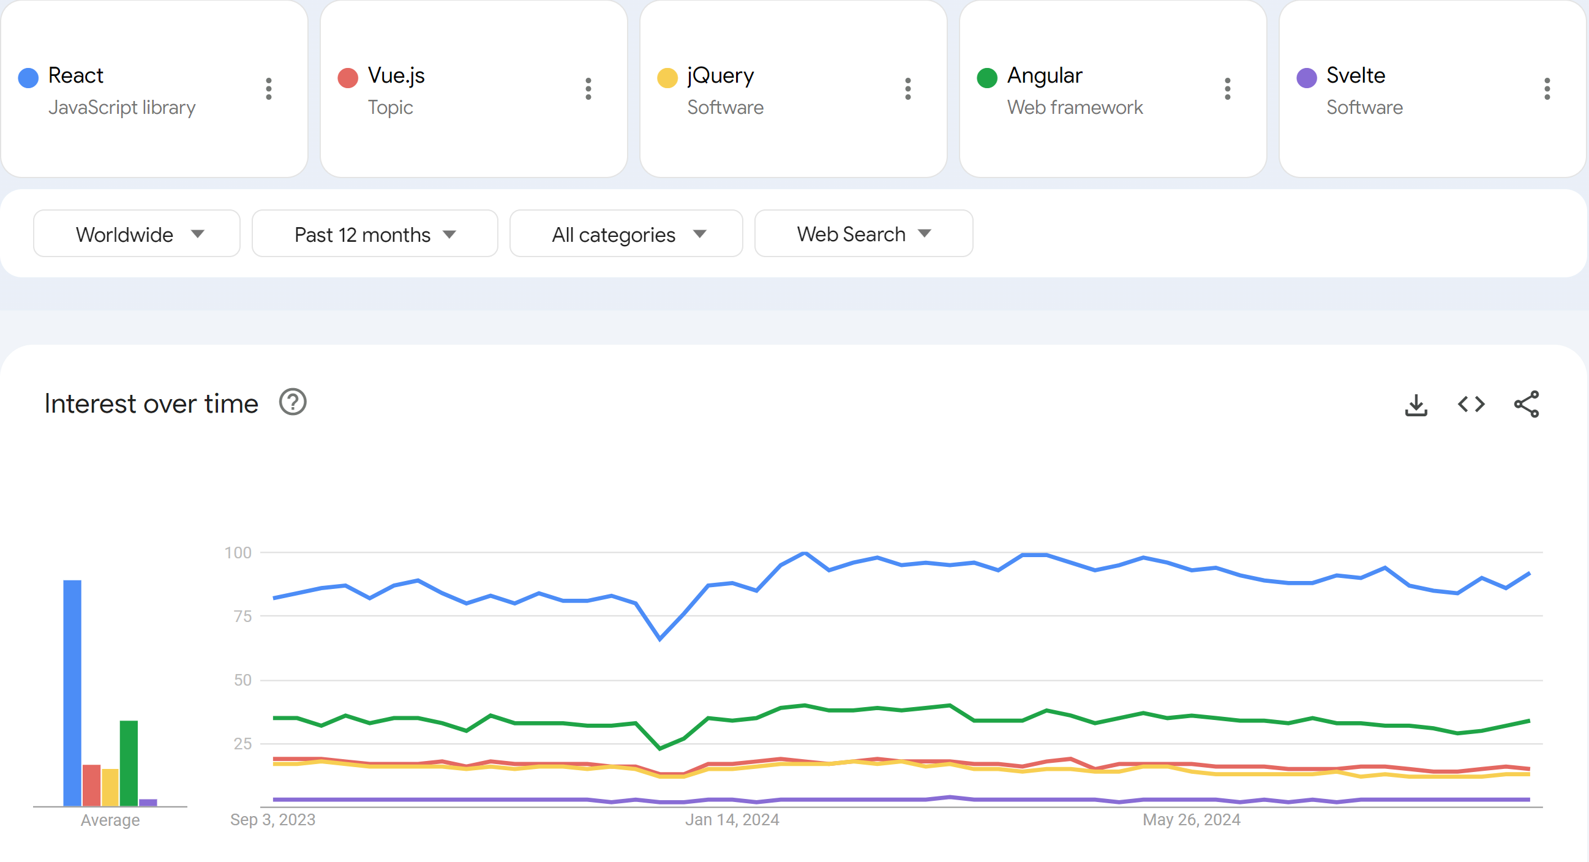The height and width of the screenshot is (862, 1589).
Task: Click the red Vue.js average bar
Action: coord(91,785)
